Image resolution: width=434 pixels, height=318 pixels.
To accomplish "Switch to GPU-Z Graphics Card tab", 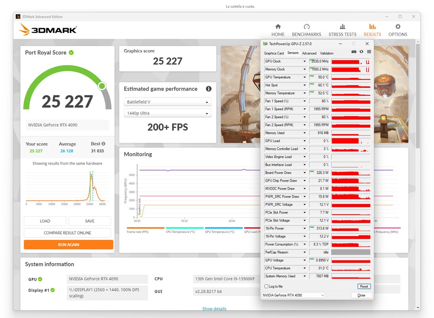I will tap(274, 53).
